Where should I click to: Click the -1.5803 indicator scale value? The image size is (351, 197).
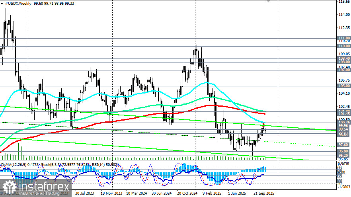pos(345,187)
